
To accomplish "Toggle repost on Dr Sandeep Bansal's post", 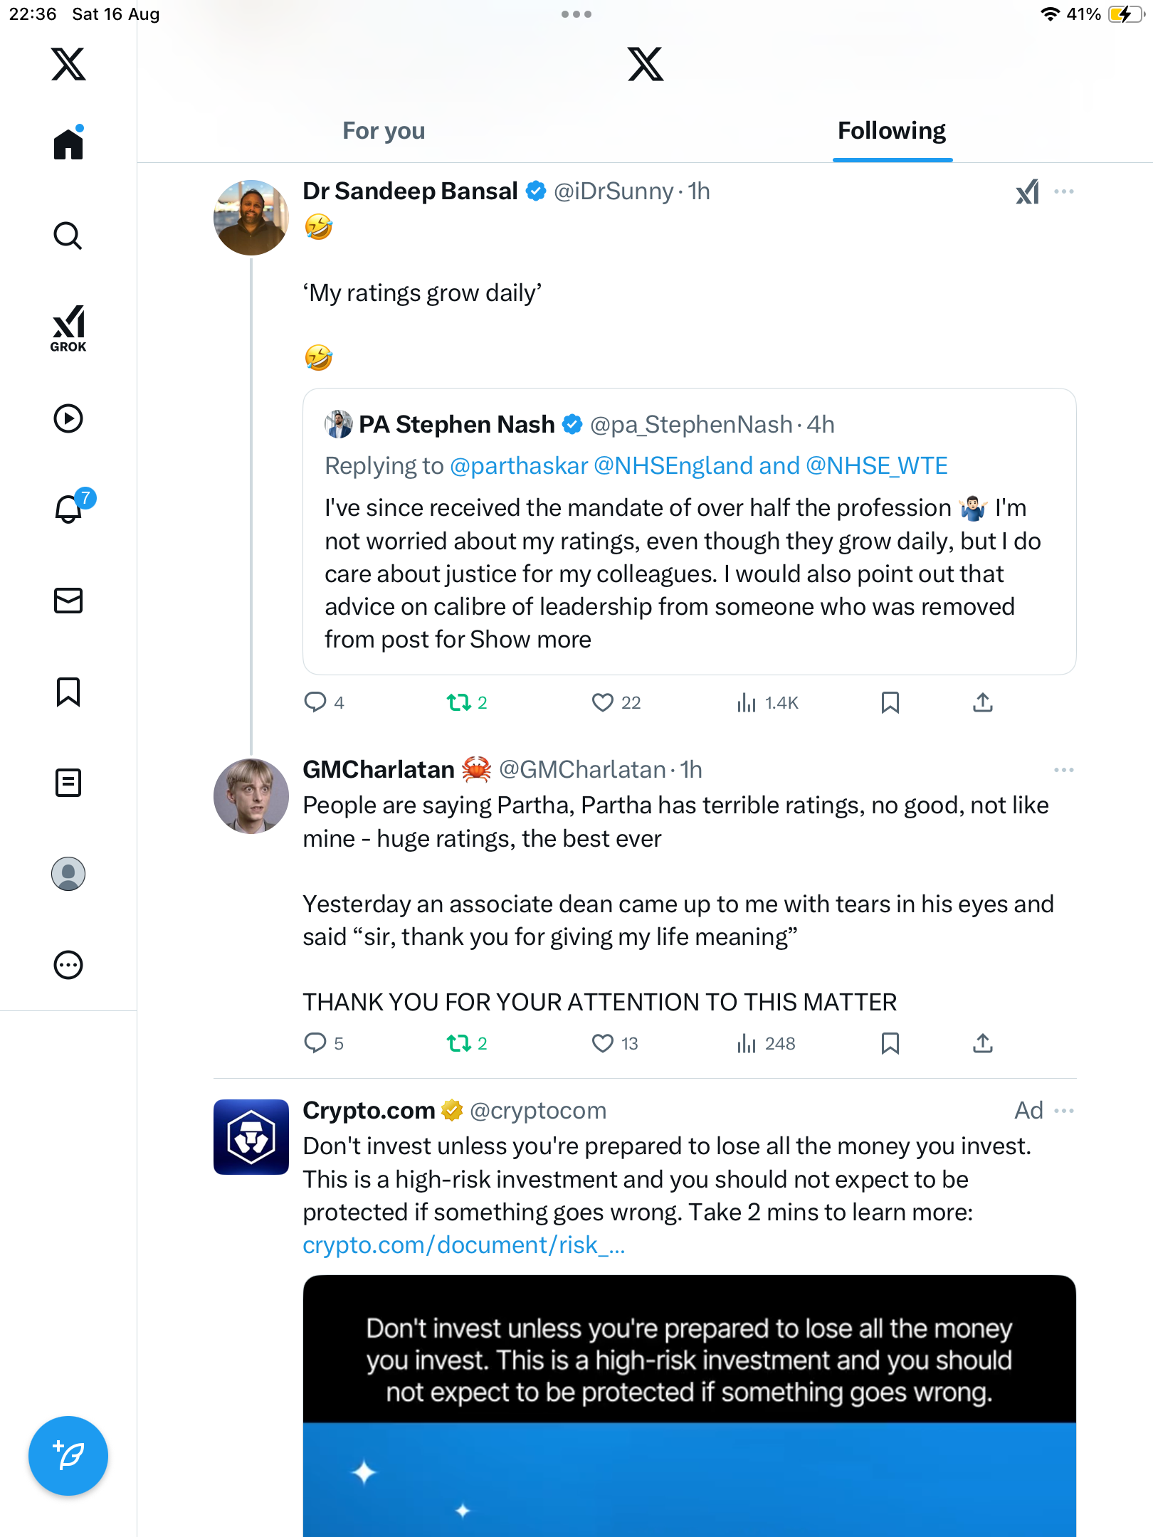I will pyautogui.click(x=459, y=703).
